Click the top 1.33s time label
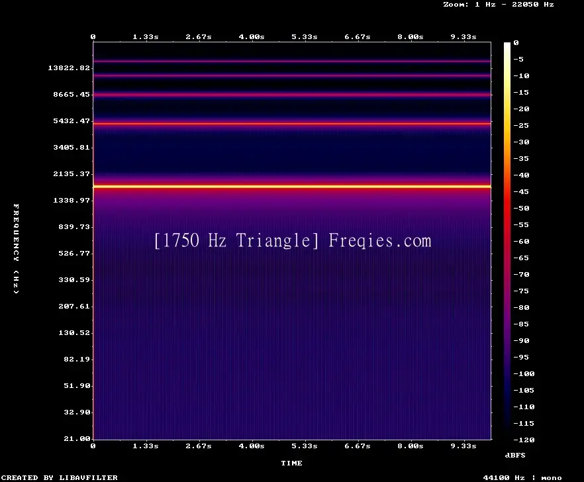The height and width of the screenshot is (482, 584). click(x=146, y=37)
